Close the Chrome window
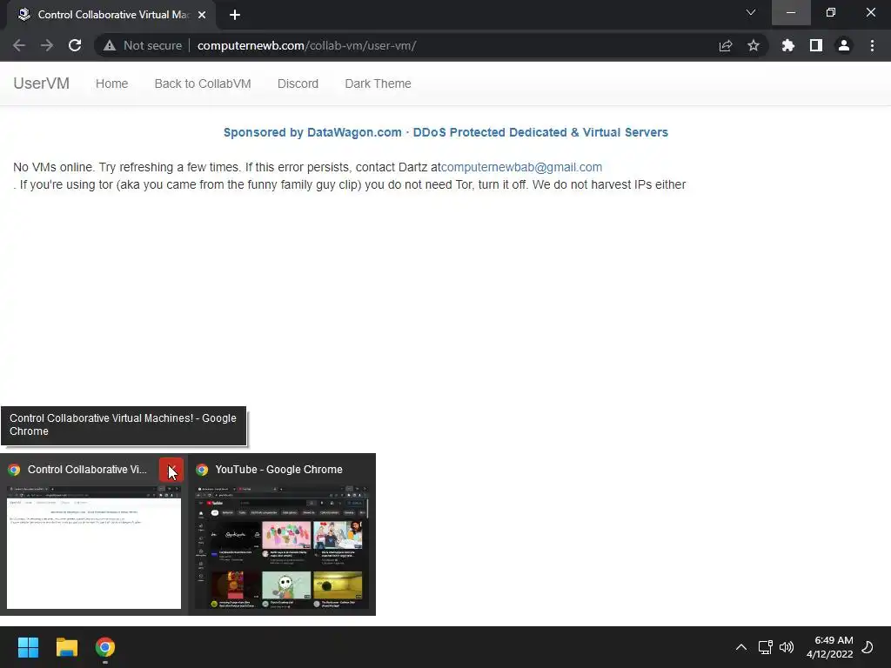This screenshot has height=668, width=891. tap(870, 12)
